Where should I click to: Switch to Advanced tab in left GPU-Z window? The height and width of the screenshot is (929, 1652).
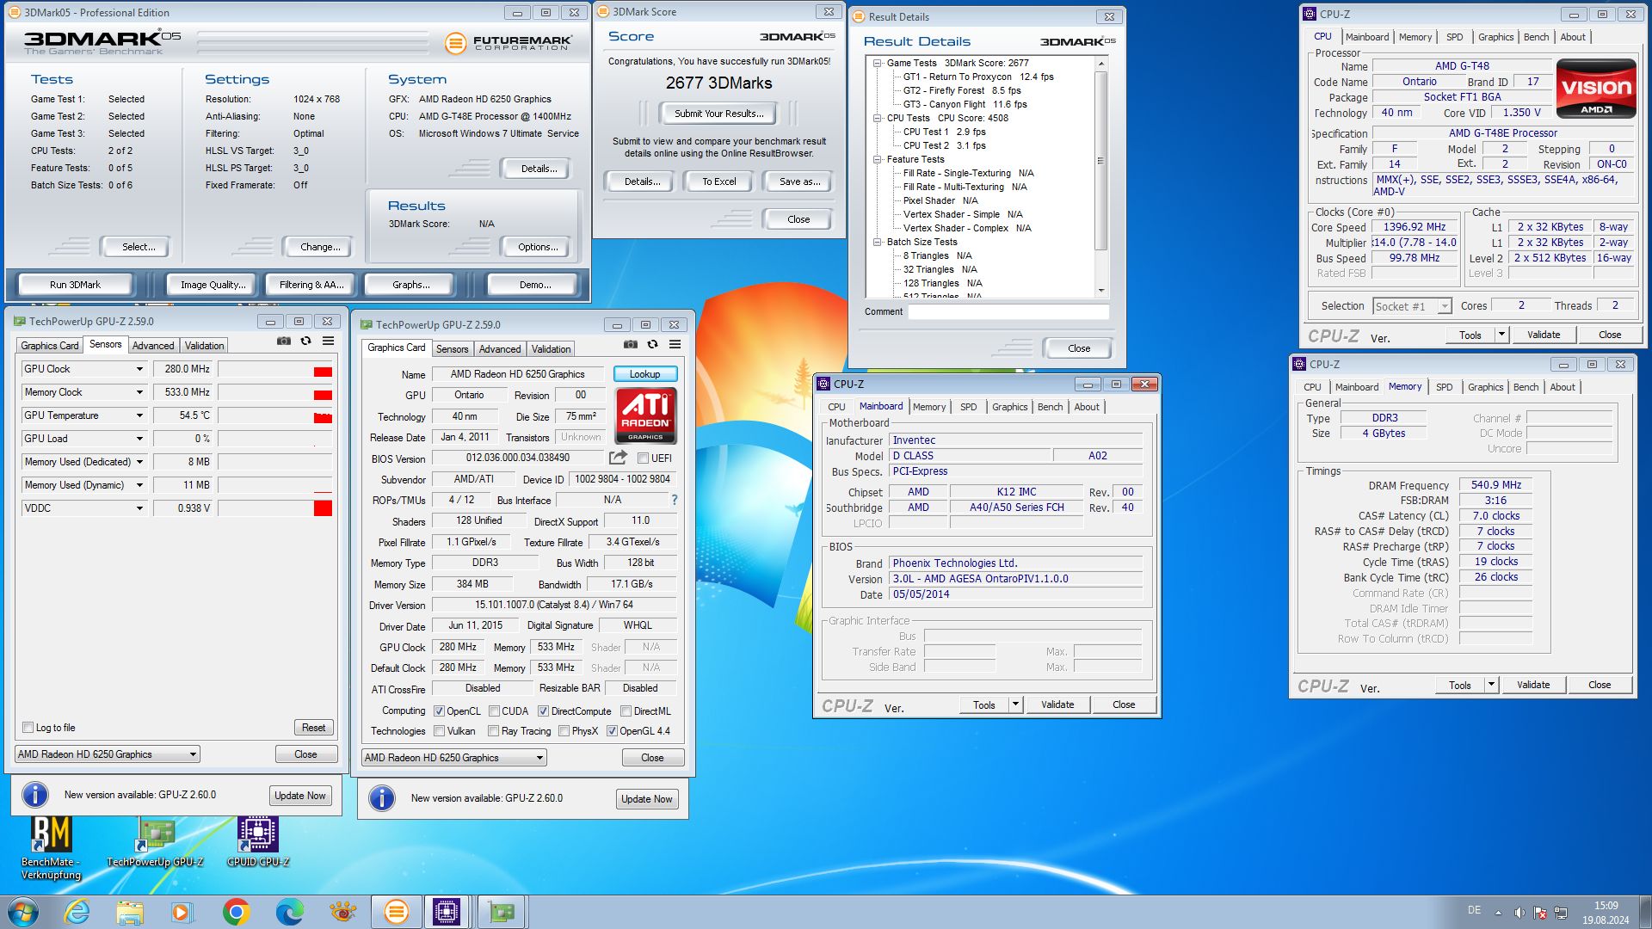(x=153, y=345)
